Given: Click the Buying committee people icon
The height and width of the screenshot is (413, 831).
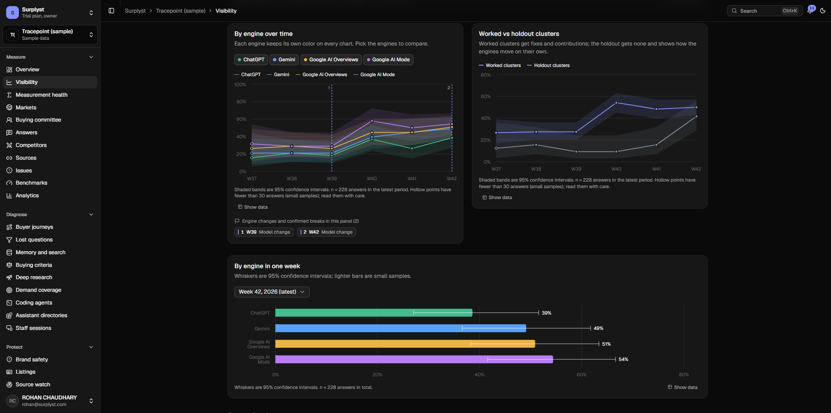Looking at the screenshot, I should pos(9,120).
